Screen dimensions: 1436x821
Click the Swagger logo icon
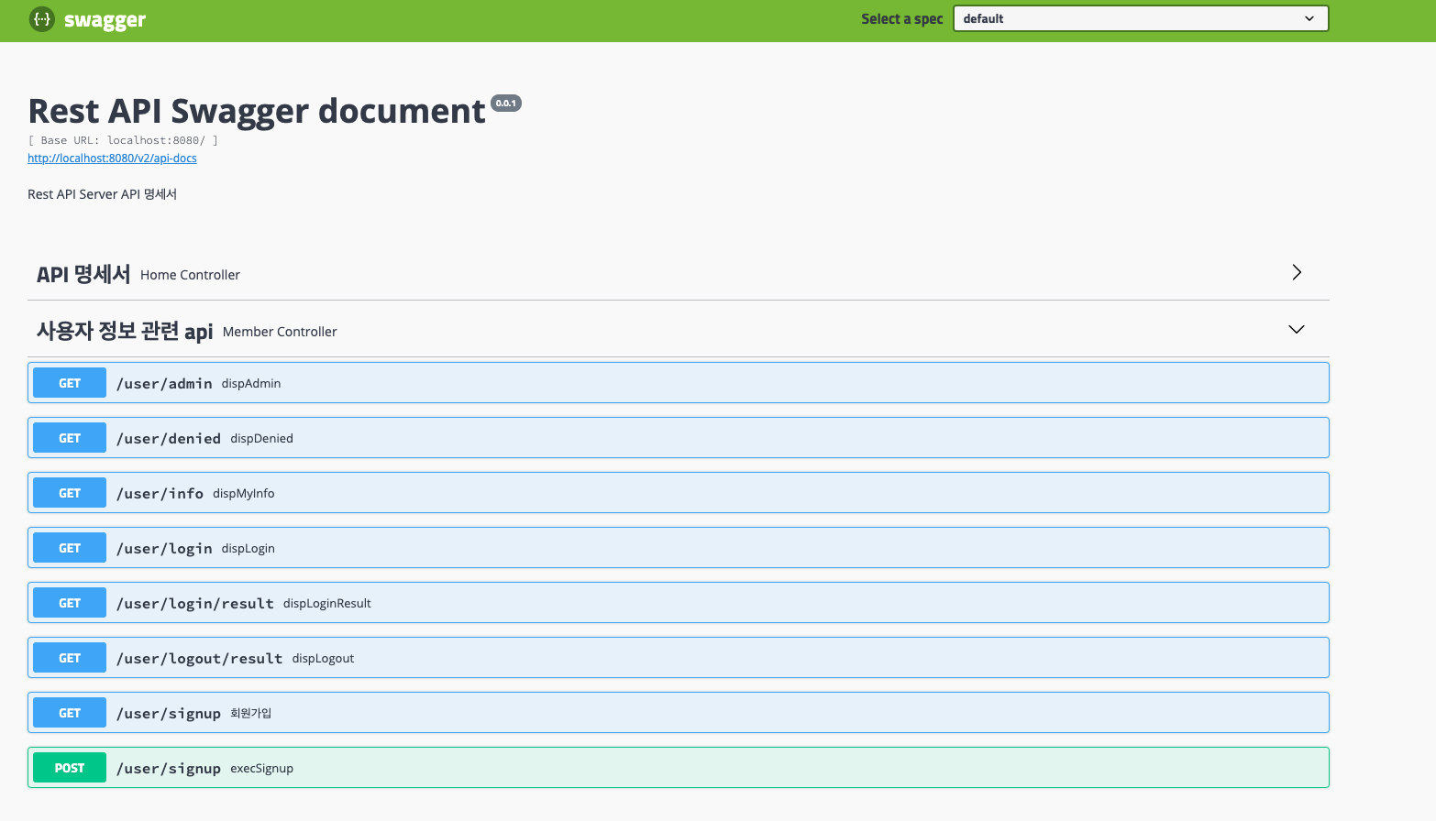pos(42,19)
